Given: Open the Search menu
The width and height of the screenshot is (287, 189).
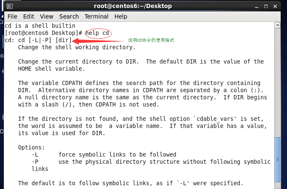Looking at the screenshot, I should point(69,16).
